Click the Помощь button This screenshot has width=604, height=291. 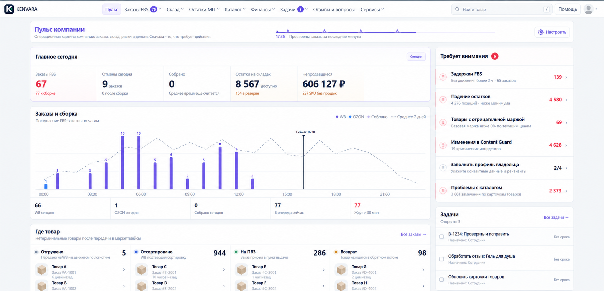(x=568, y=9)
